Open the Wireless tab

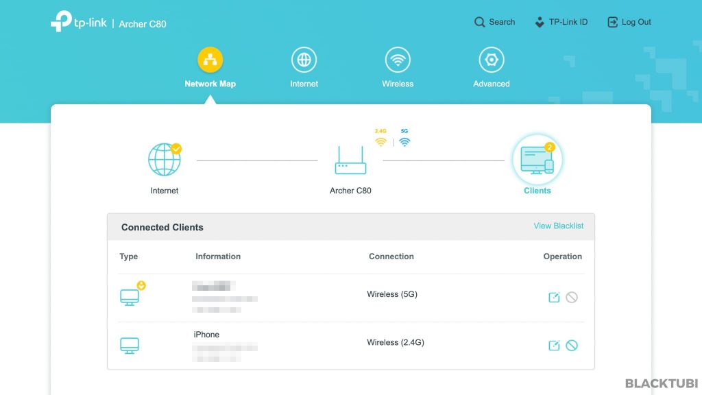click(398, 68)
